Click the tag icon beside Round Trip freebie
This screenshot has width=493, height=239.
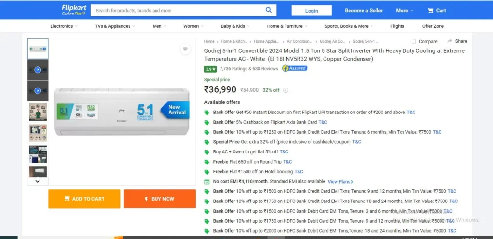coord(207,162)
